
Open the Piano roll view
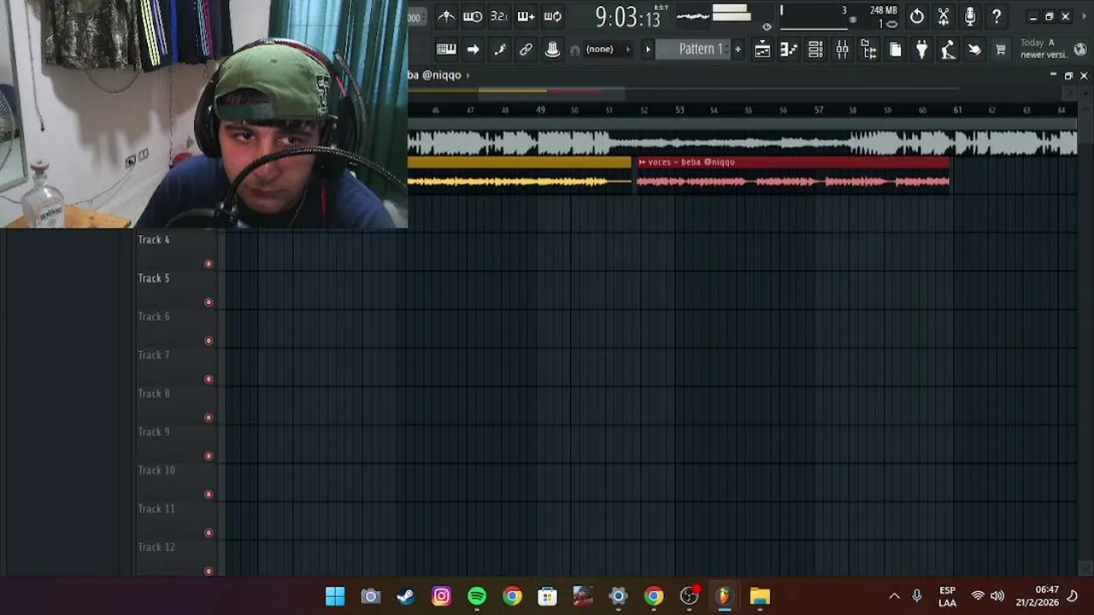[x=789, y=50]
